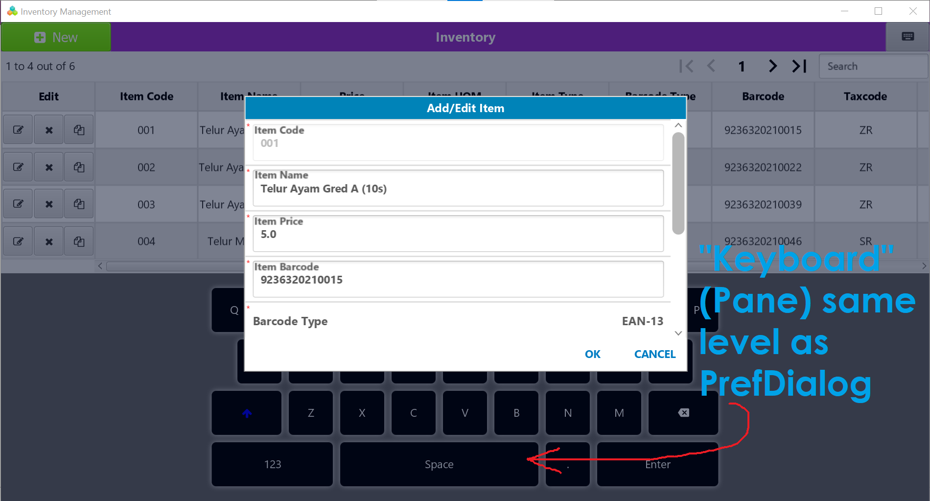Duplicate item row 004
Image resolution: width=930 pixels, height=501 pixels.
point(79,241)
